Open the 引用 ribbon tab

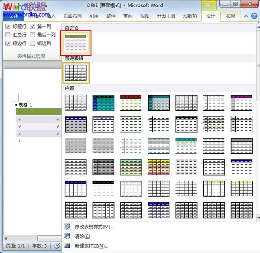[94, 16]
